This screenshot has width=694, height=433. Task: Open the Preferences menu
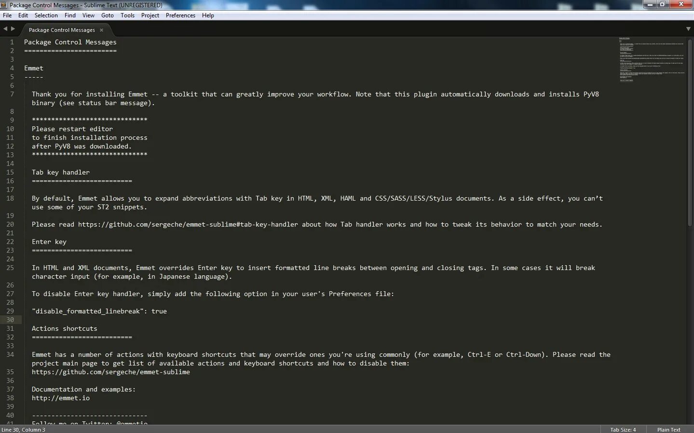point(180,15)
